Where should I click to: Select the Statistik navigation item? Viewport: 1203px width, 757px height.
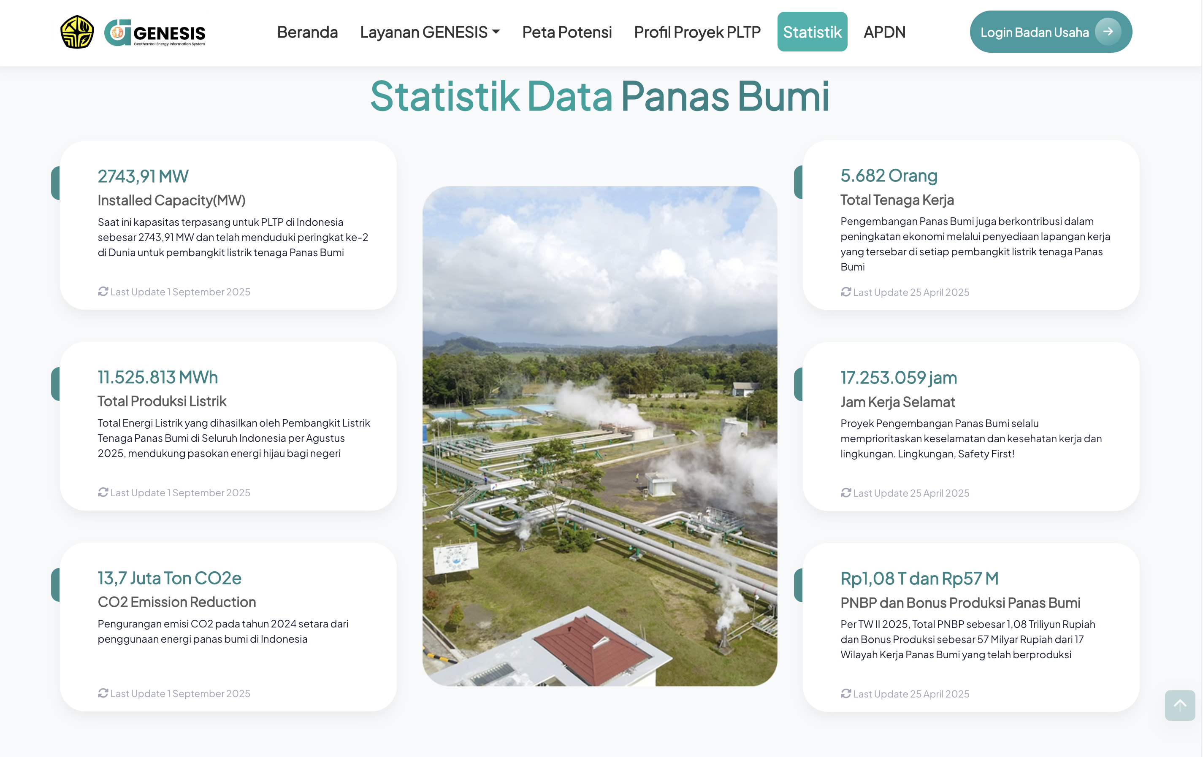click(x=812, y=32)
